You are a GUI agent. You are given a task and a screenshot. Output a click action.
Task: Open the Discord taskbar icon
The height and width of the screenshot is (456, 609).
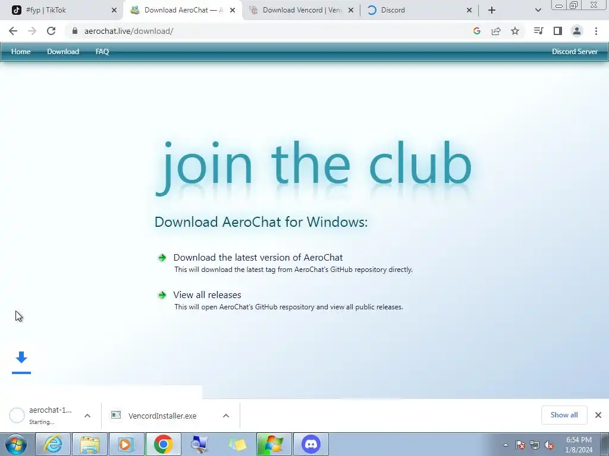pos(310,444)
